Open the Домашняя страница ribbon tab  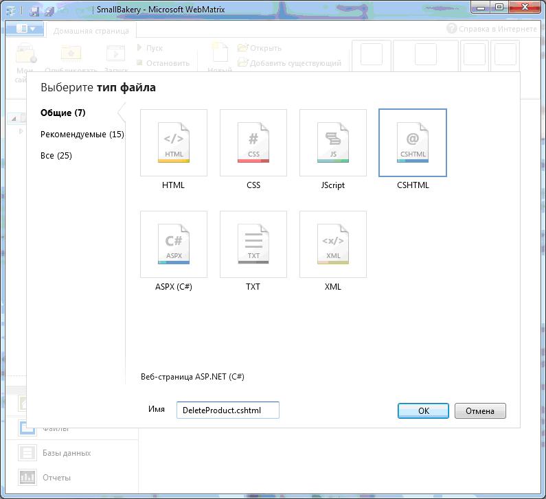[x=91, y=31]
